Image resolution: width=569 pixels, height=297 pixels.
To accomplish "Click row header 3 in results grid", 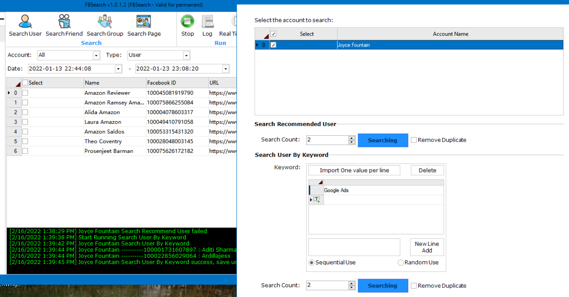I will (x=14, y=122).
